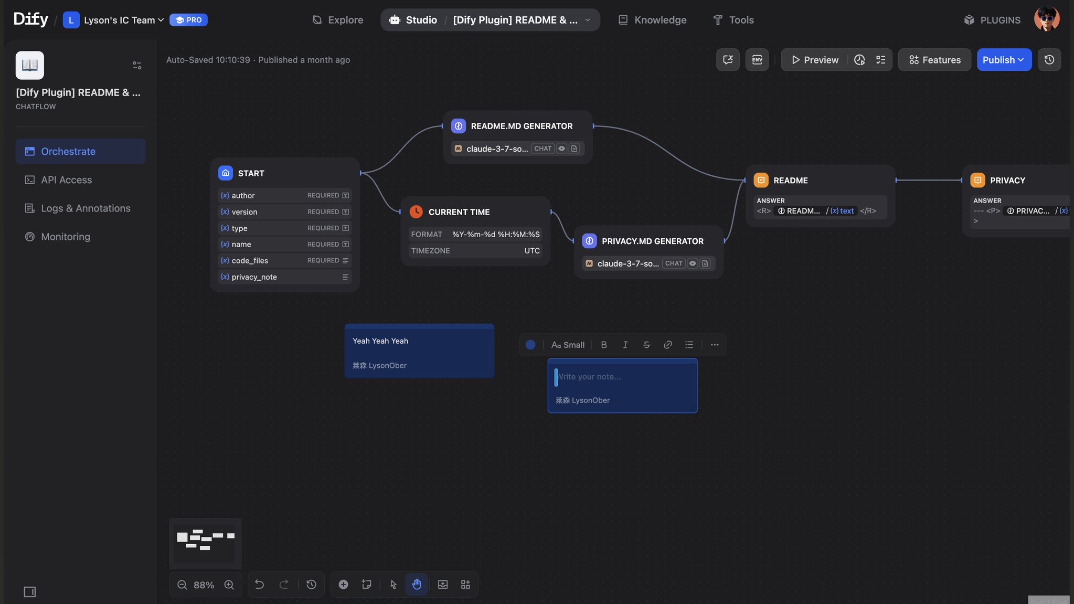Focus the Write your note field
The height and width of the screenshot is (604, 1074).
pyautogui.click(x=622, y=377)
